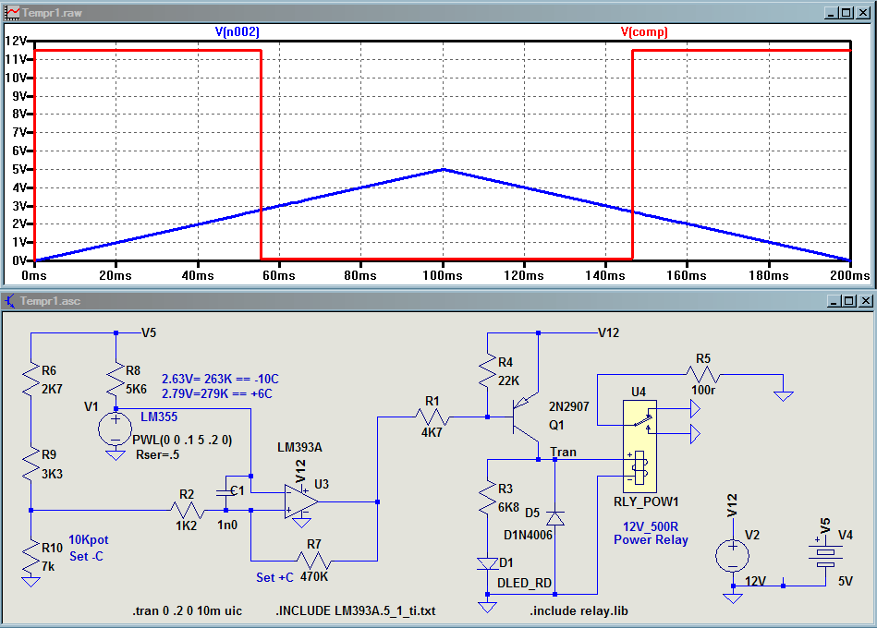Click the 200ms label on the time axis
Image resolution: width=877 pixels, height=628 pixels.
pos(850,275)
